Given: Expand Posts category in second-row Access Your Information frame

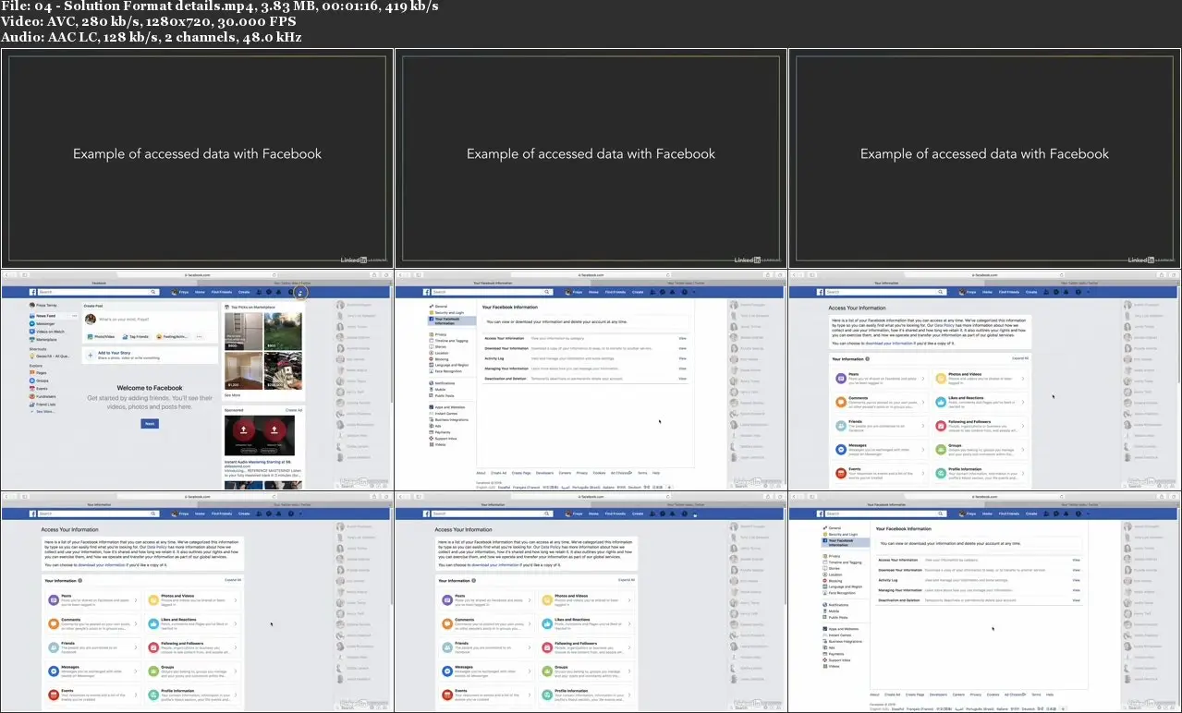Looking at the screenshot, I should pyautogui.click(x=881, y=379).
